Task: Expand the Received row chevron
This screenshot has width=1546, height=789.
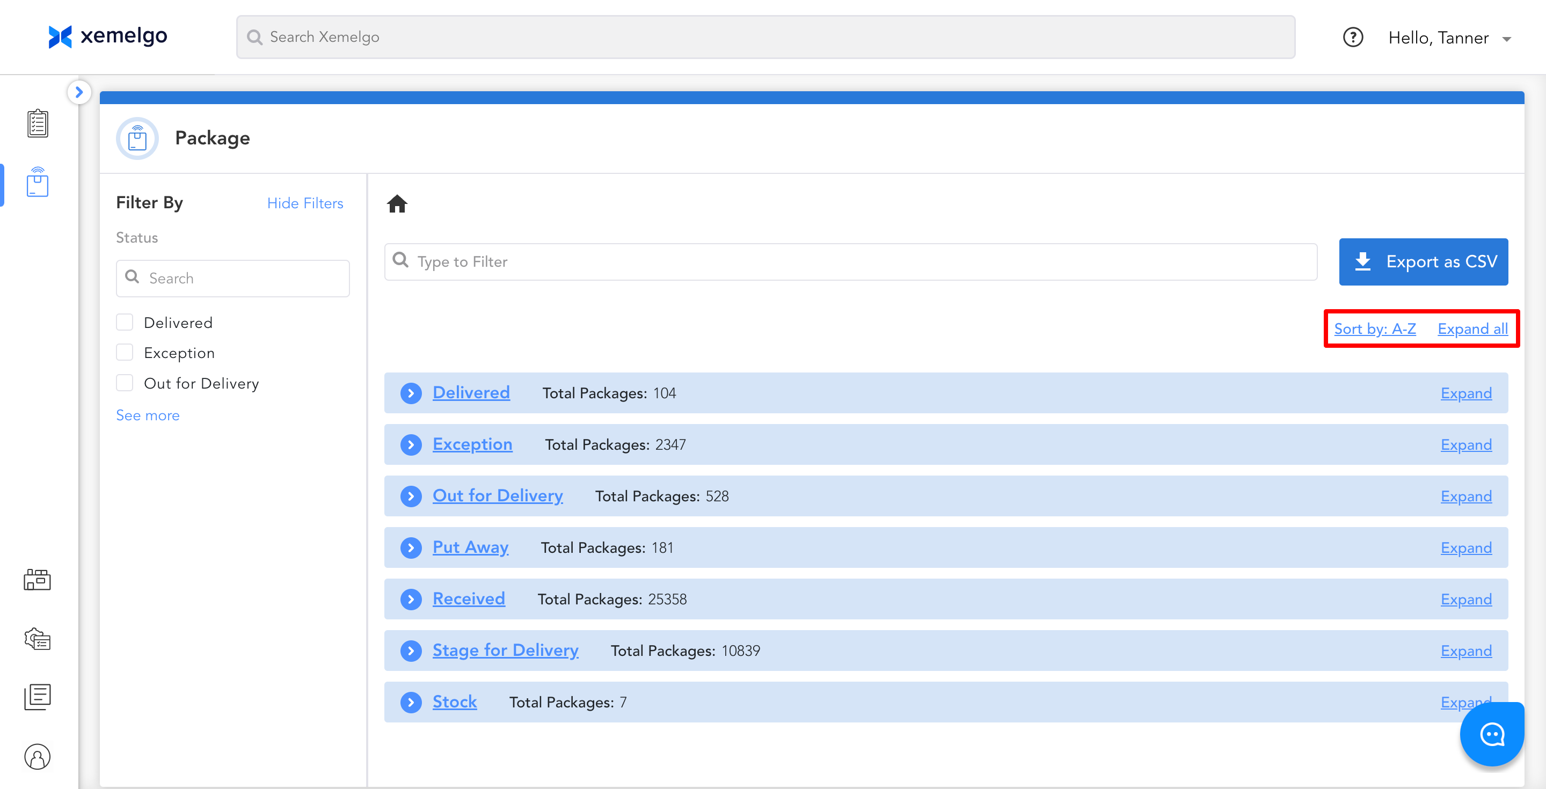Action: click(x=411, y=599)
